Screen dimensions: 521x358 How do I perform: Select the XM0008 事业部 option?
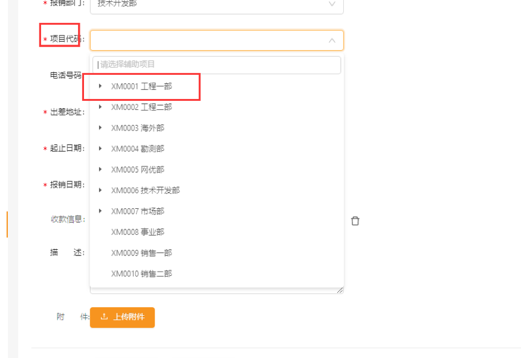point(138,232)
